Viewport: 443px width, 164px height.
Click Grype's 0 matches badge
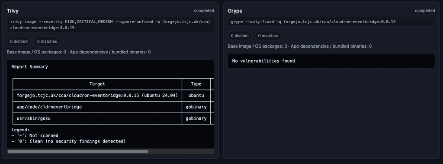tap(268, 36)
